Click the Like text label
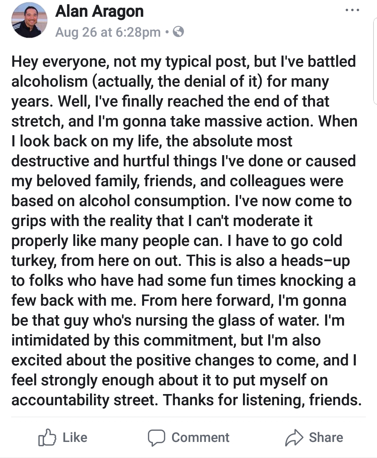The width and height of the screenshot is (377, 458). 75,437
